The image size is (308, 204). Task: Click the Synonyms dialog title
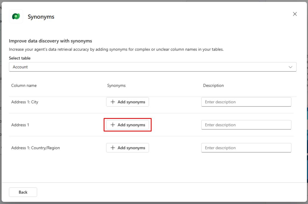pyautogui.click(x=41, y=16)
